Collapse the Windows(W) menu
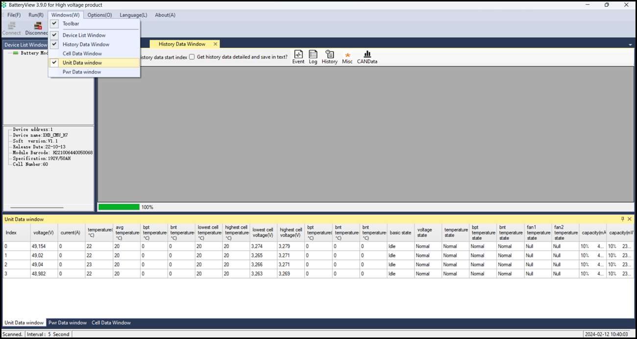Screen dimensions: 637x339 [66, 15]
